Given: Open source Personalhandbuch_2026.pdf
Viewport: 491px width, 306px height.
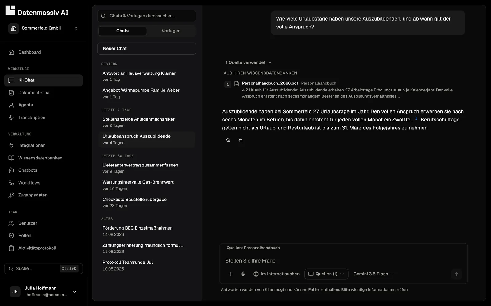Looking at the screenshot, I should coord(270,83).
